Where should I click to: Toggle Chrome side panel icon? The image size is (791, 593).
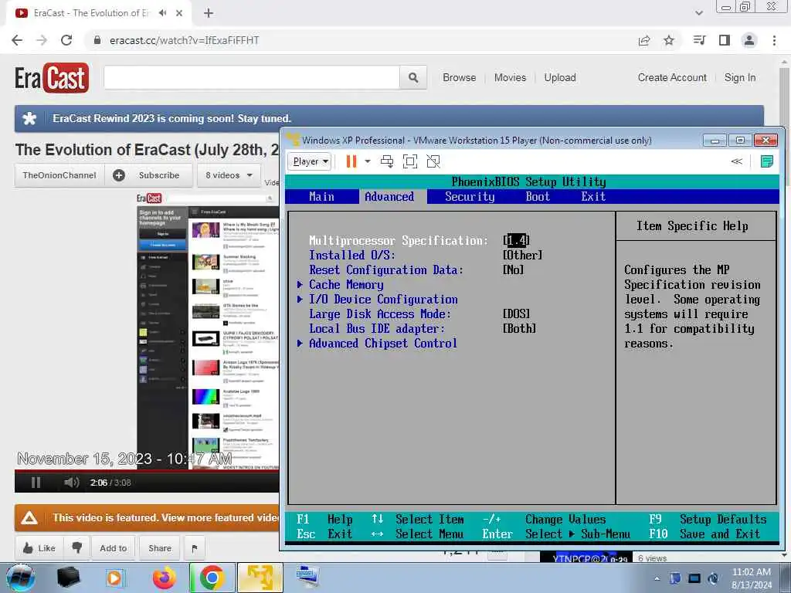[725, 40]
